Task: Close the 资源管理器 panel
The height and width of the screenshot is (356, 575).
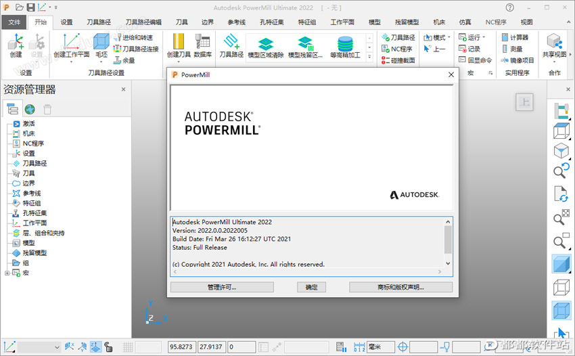Action: click(x=124, y=89)
